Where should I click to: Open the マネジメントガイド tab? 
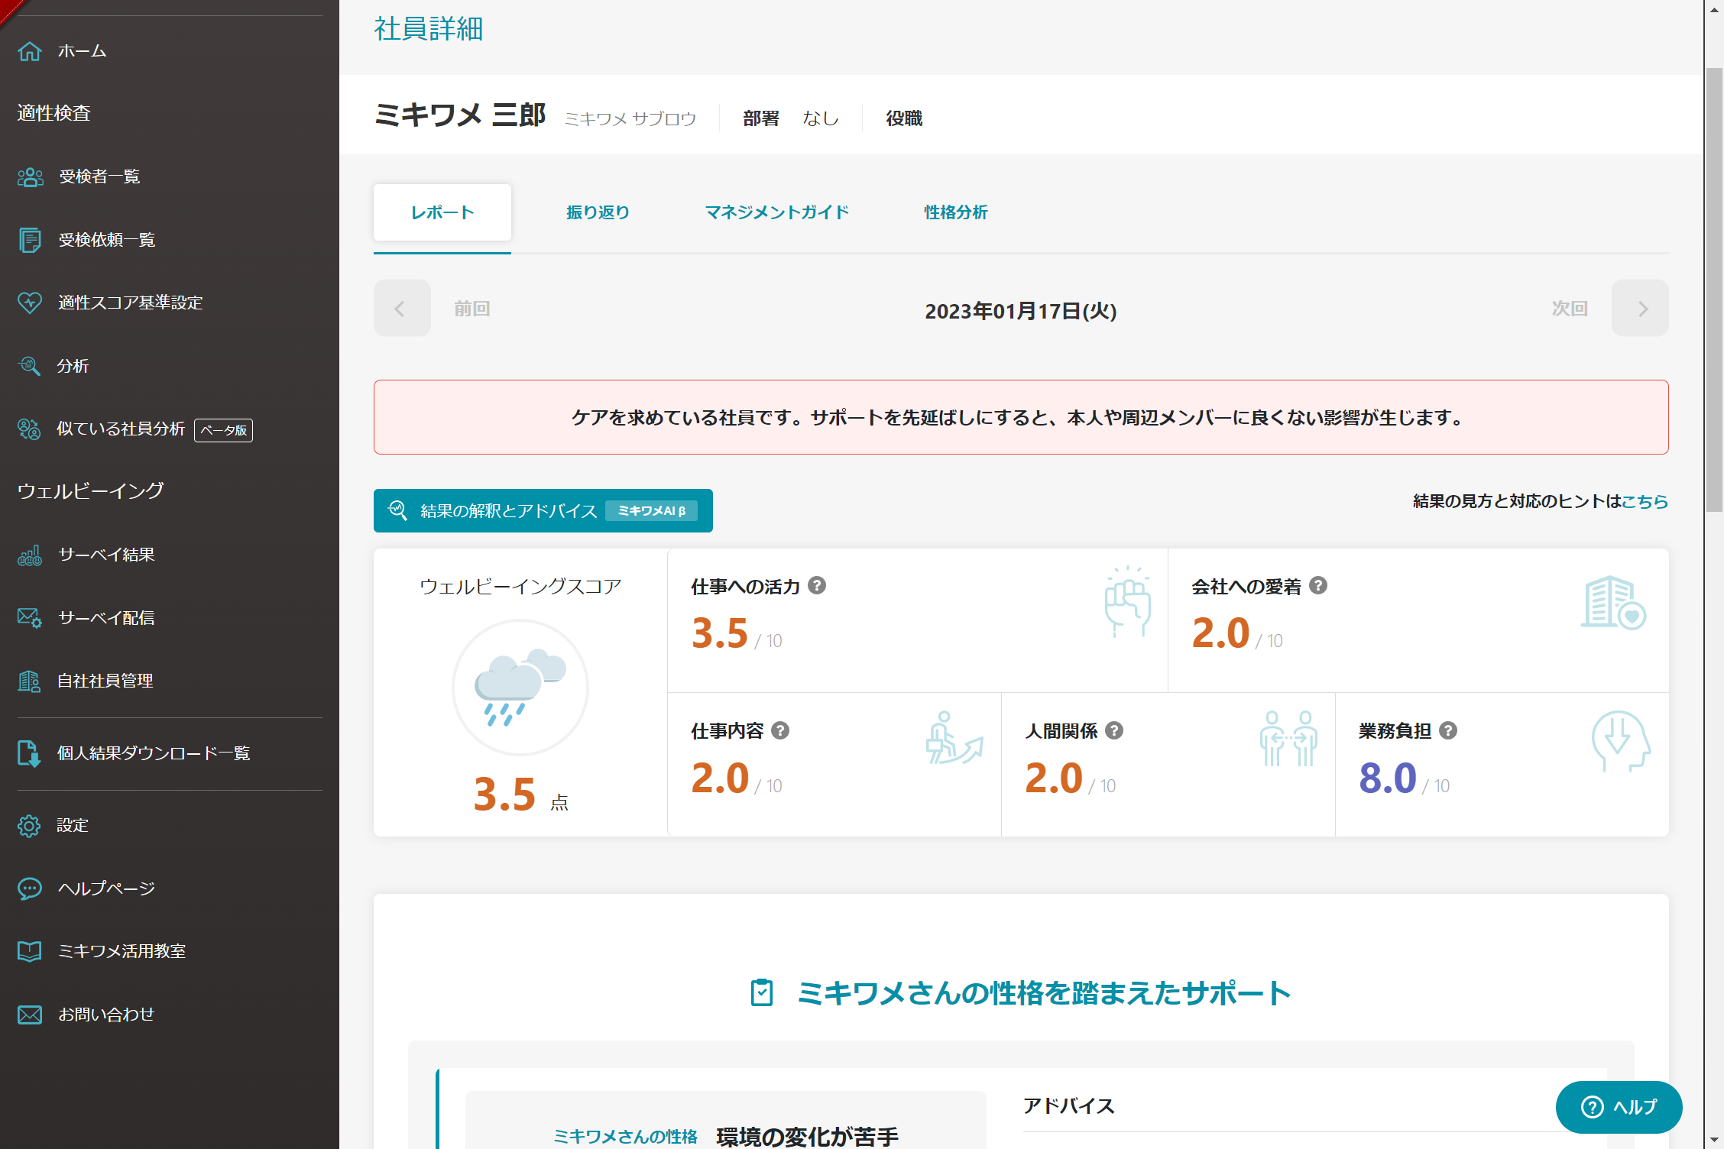pos(776,212)
